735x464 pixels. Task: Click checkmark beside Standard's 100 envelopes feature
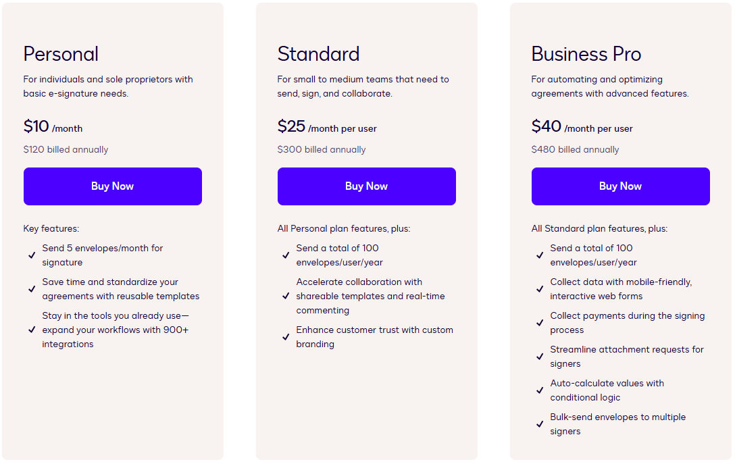(x=286, y=255)
